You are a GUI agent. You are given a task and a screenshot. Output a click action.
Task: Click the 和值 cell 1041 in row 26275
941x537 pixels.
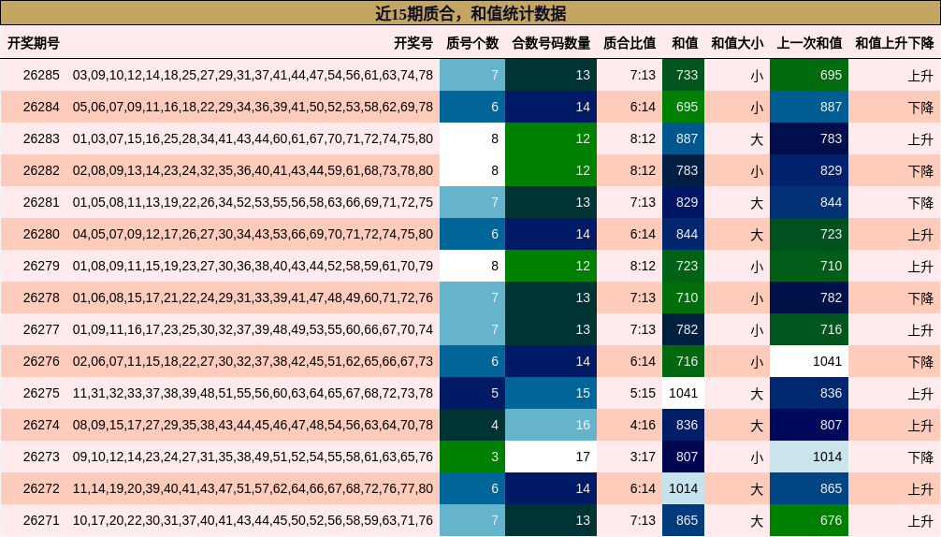[683, 393]
